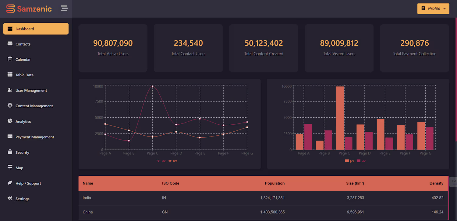
Task: Click the Samzenic logo icon
Action: click(x=11, y=9)
